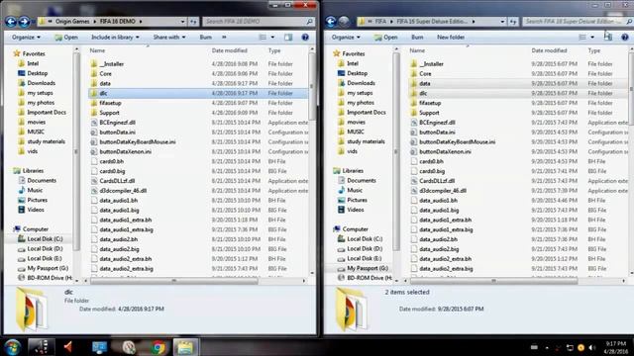This screenshot has width=634, height=356.
Task: Sort by Date modified in right window
Action: [x=549, y=50]
